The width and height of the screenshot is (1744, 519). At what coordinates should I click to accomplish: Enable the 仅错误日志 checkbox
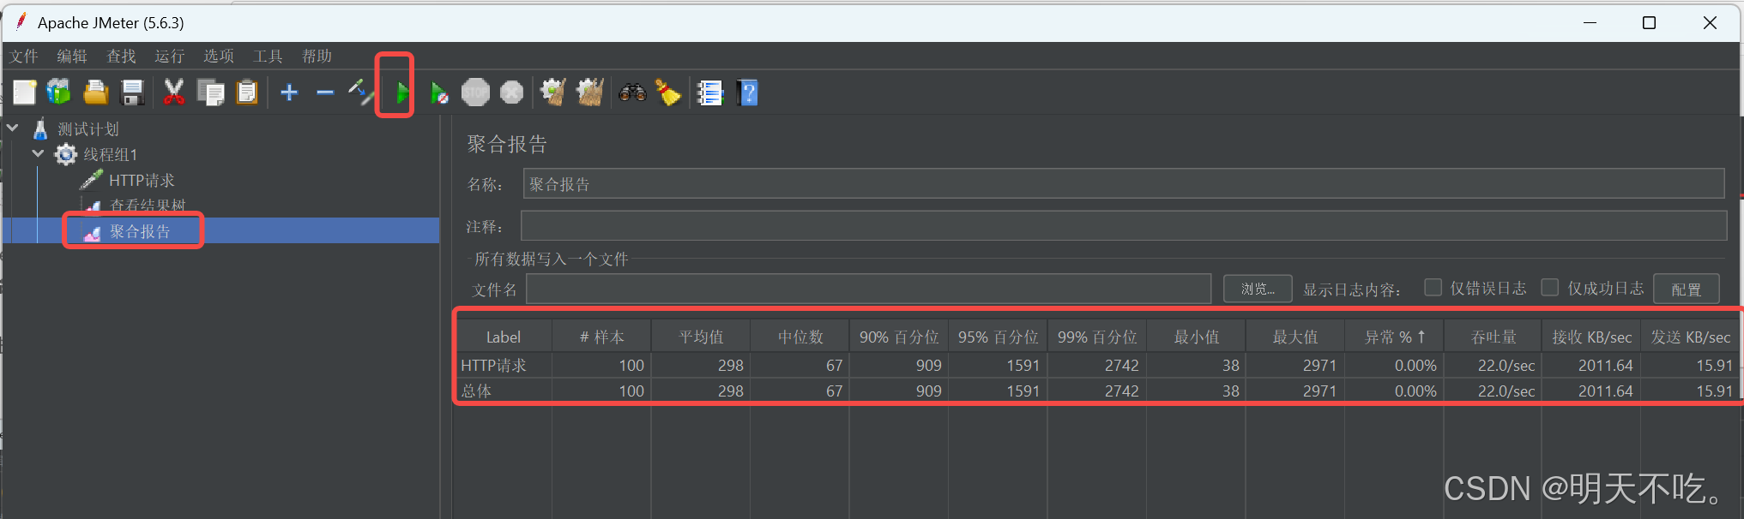click(x=1433, y=288)
